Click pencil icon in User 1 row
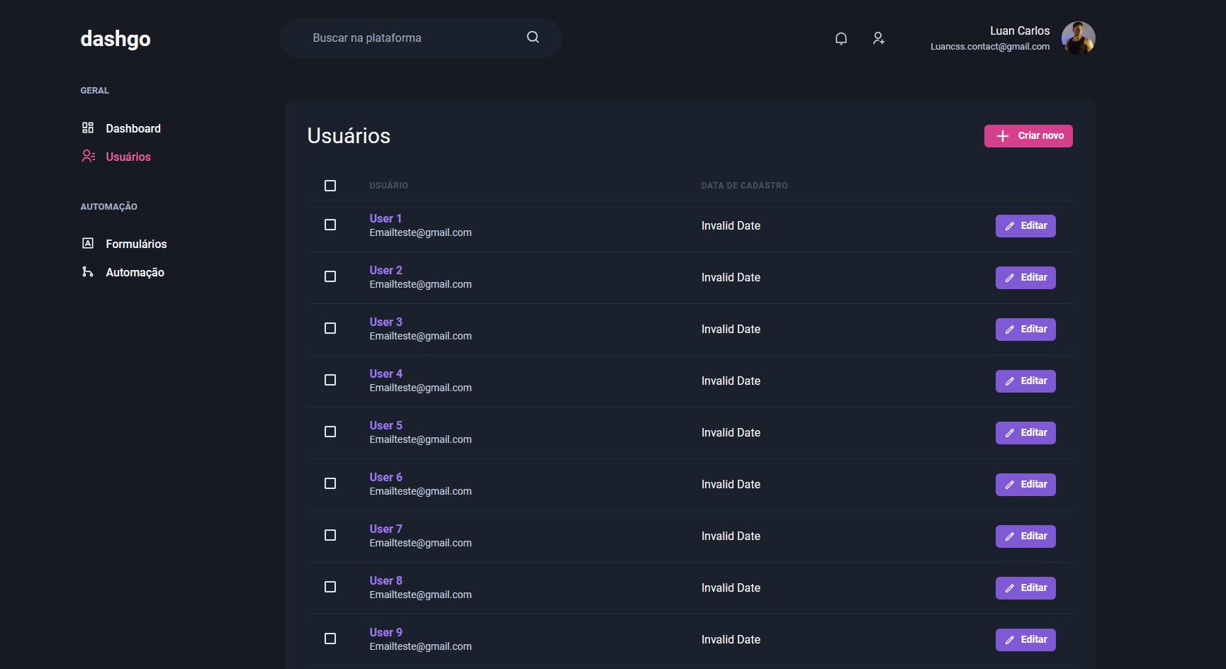 [x=1010, y=226]
